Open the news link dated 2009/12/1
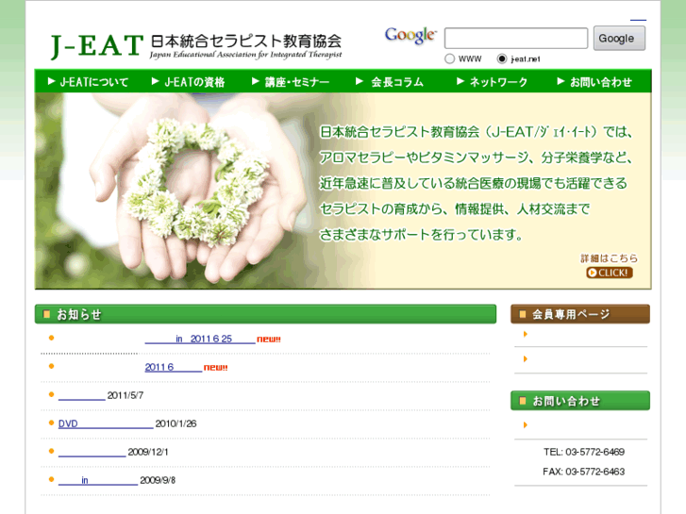686x514 pixels. point(92,452)
